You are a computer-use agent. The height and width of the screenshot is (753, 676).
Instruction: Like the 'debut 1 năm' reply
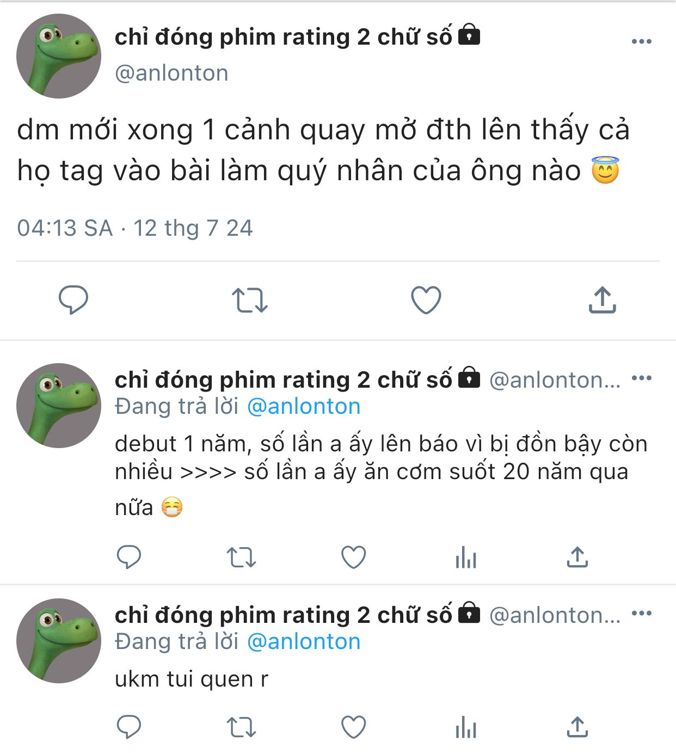(353, 558)
